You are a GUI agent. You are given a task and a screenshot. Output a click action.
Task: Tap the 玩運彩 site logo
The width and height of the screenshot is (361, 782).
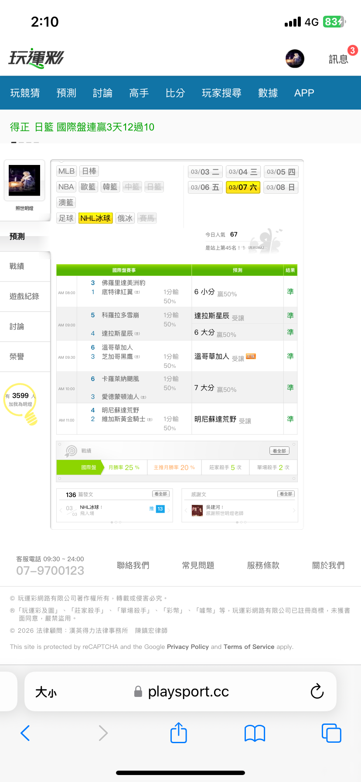coord(36,58)
